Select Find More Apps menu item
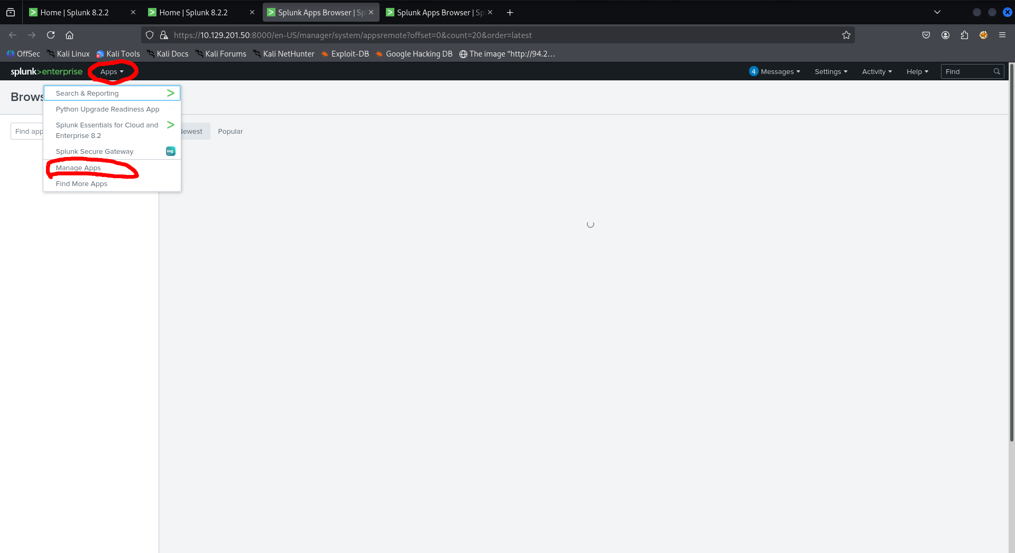The image size is (1015, 553). (81, 184)
